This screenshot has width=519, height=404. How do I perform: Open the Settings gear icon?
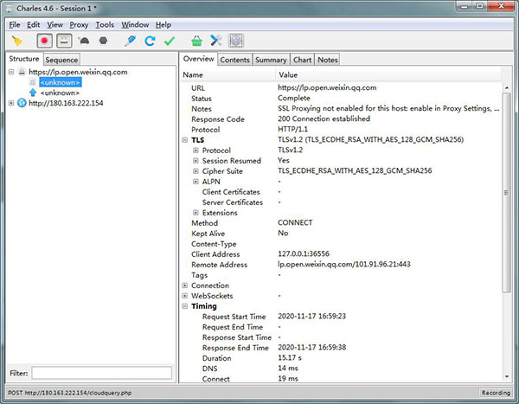(x=236, y=41)
